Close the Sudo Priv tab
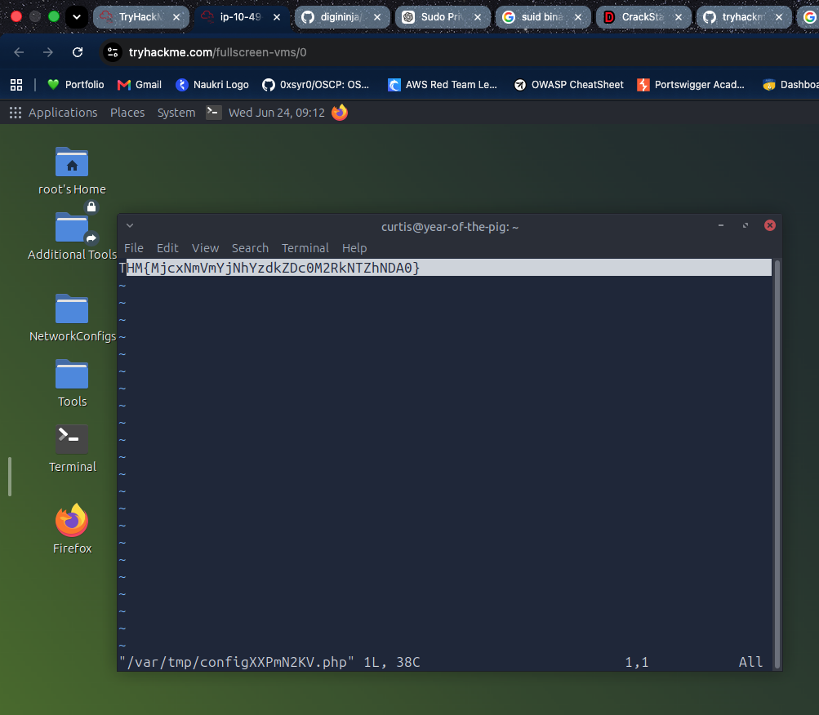The image size is (819, 715). (478, 17)
